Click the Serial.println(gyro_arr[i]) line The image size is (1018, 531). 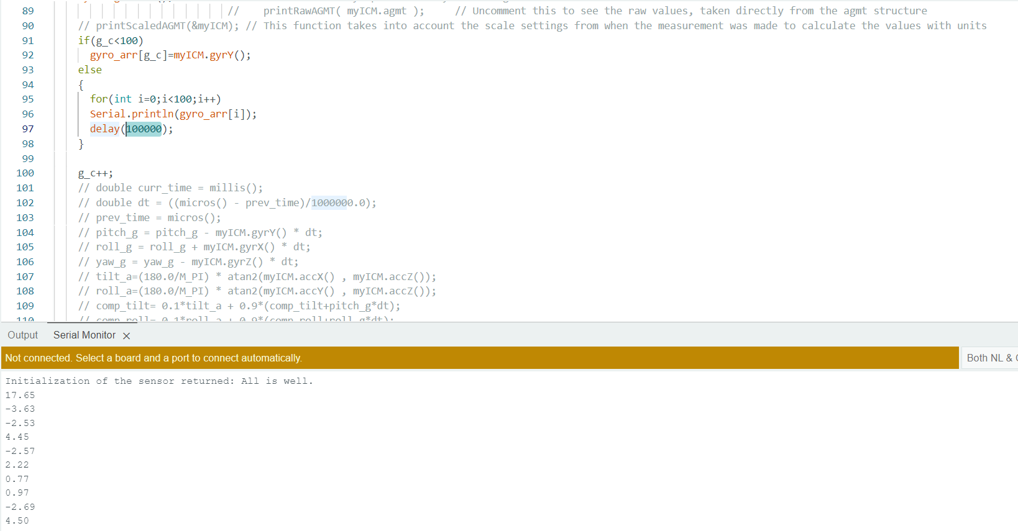(173, 114)
